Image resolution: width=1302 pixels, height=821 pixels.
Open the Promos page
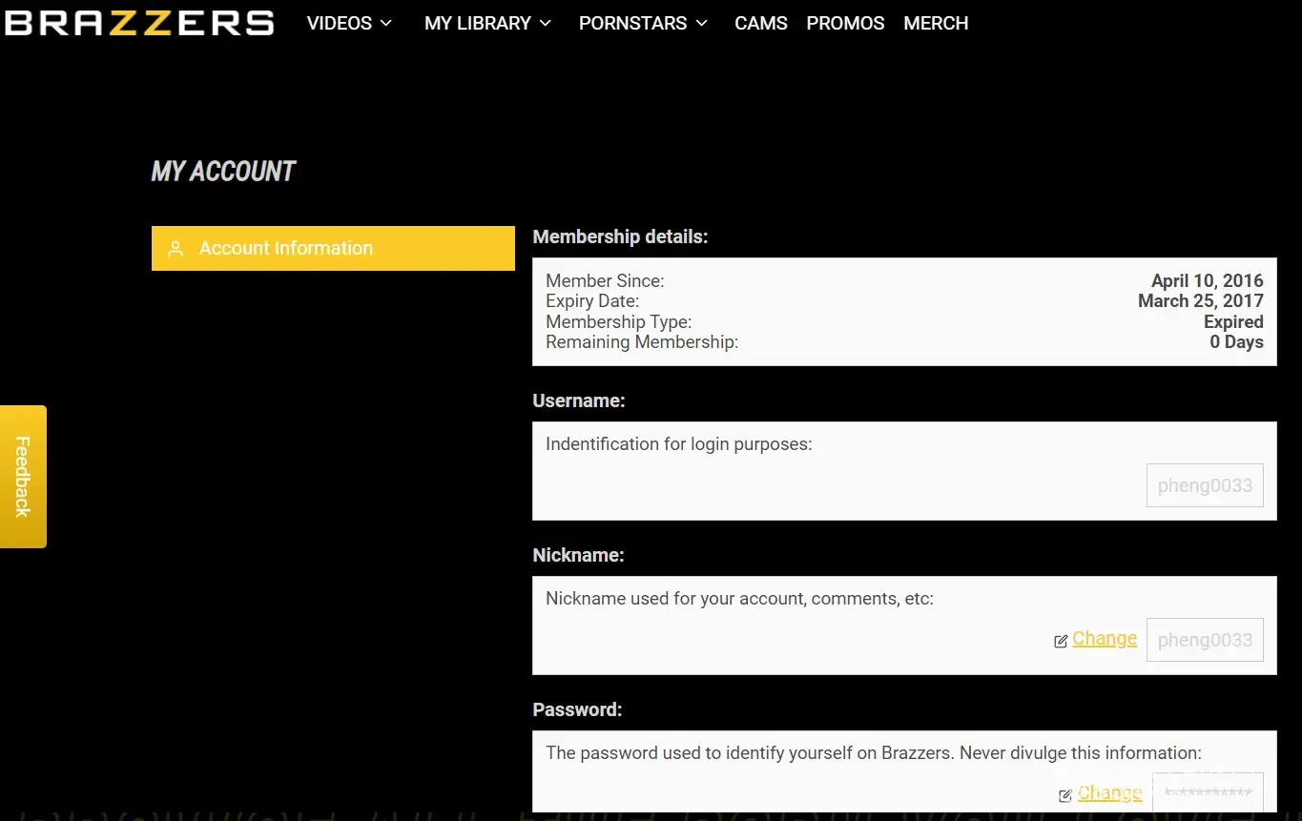pos(845,23)
